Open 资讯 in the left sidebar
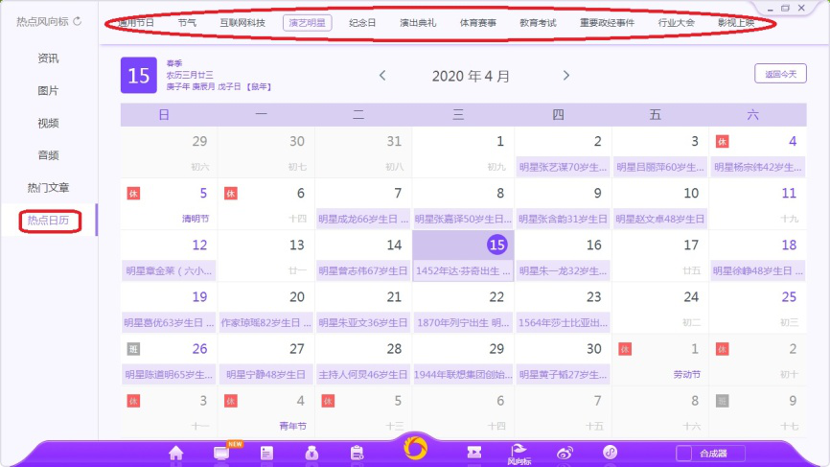This screenshot has width=830, height=467. click(x=48, y=58)
